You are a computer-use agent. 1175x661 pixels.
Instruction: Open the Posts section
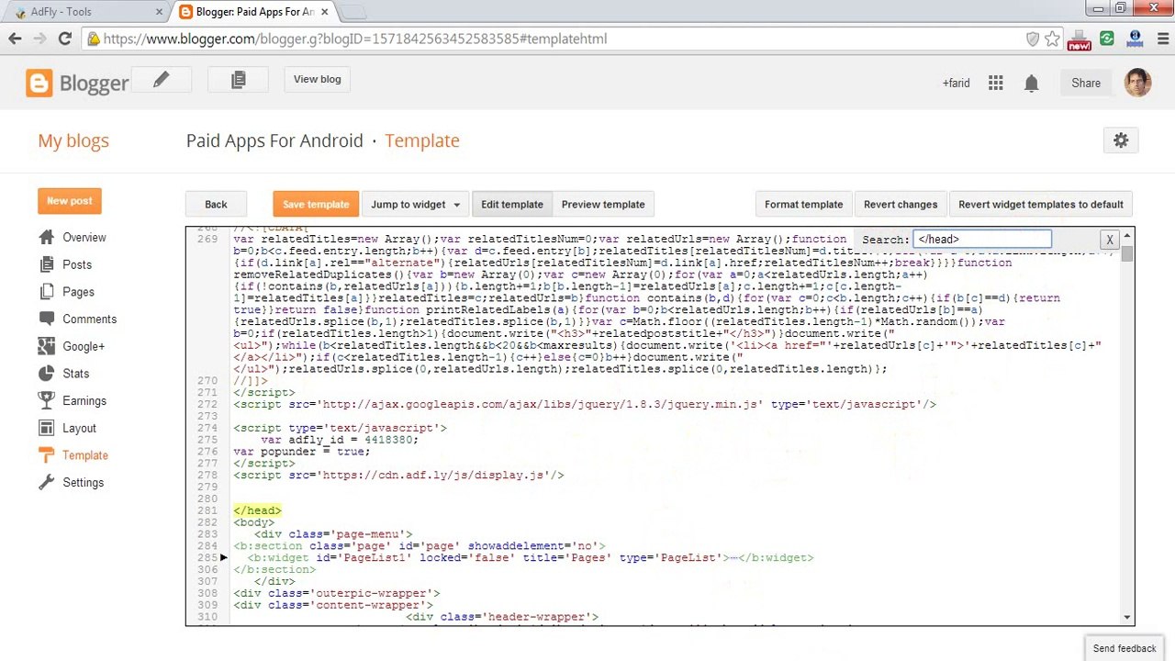tap(77, 264)
